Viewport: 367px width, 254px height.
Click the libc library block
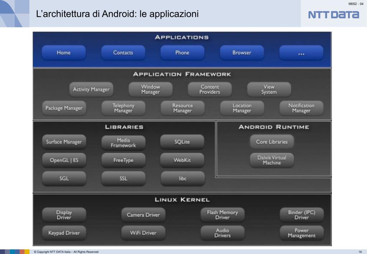pos(183,179)
